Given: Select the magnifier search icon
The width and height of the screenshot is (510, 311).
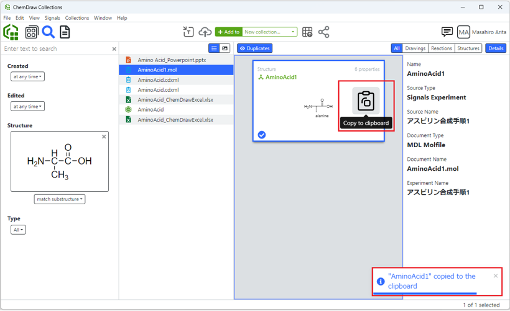Looking at the screenshot, I should pyautogui.click(x=49, y=32).
